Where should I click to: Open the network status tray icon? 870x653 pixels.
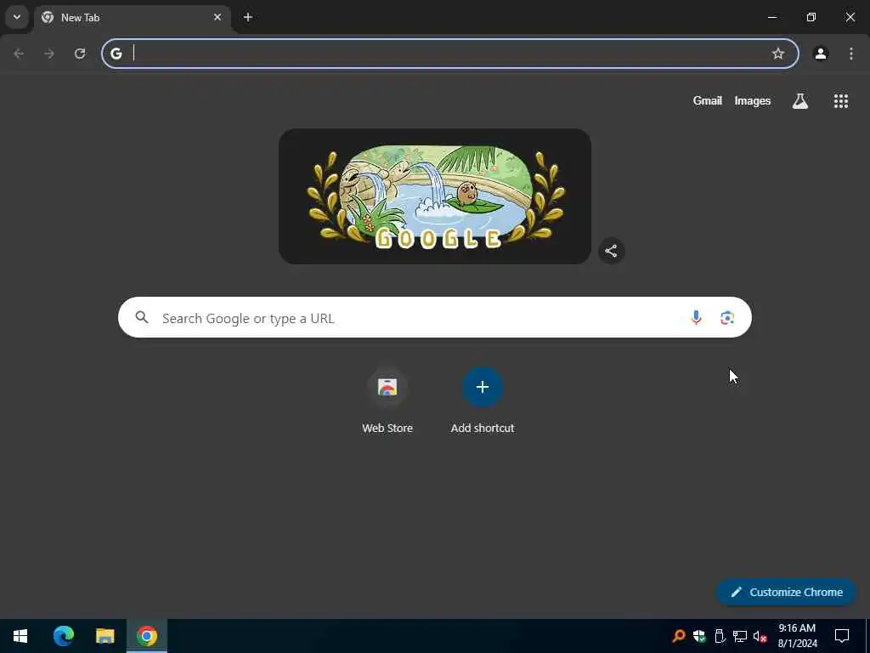[740, 636]
